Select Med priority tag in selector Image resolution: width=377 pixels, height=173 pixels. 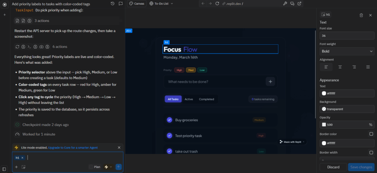click(191, 70)
